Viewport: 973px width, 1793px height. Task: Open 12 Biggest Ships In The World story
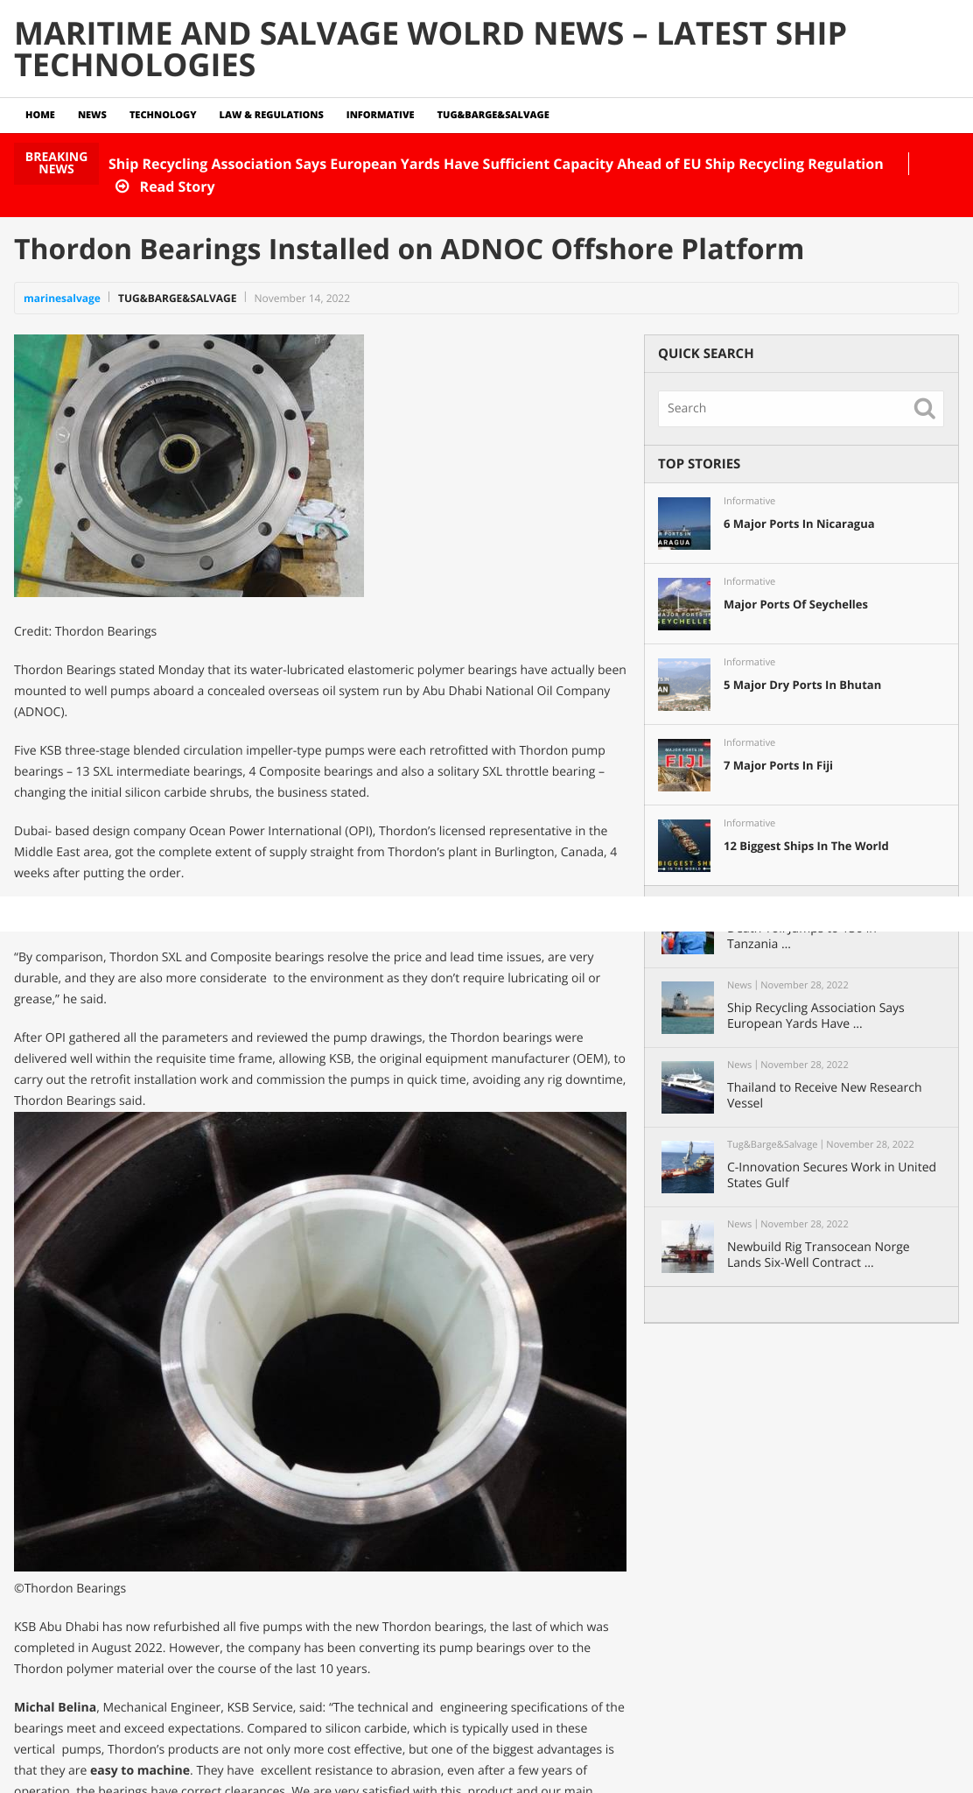point(806,847)
